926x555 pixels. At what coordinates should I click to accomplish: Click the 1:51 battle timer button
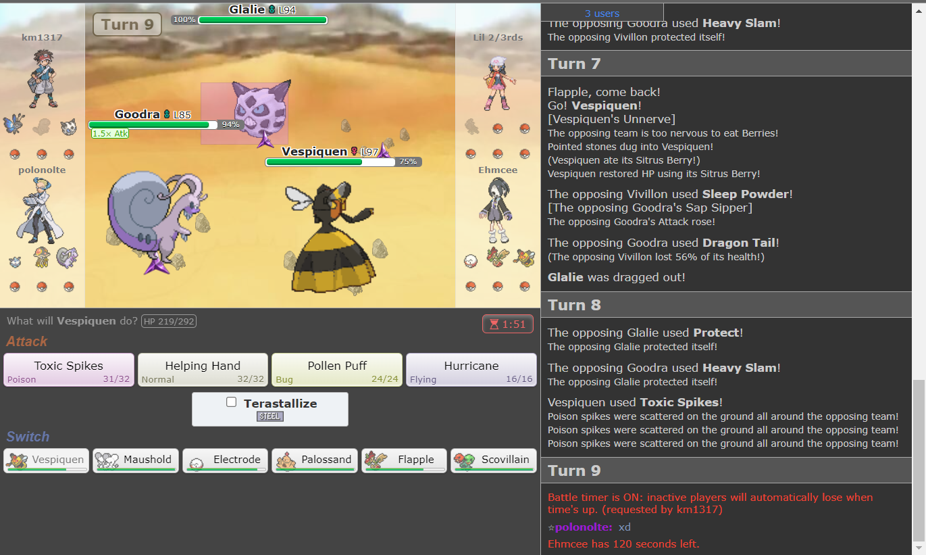508,324
